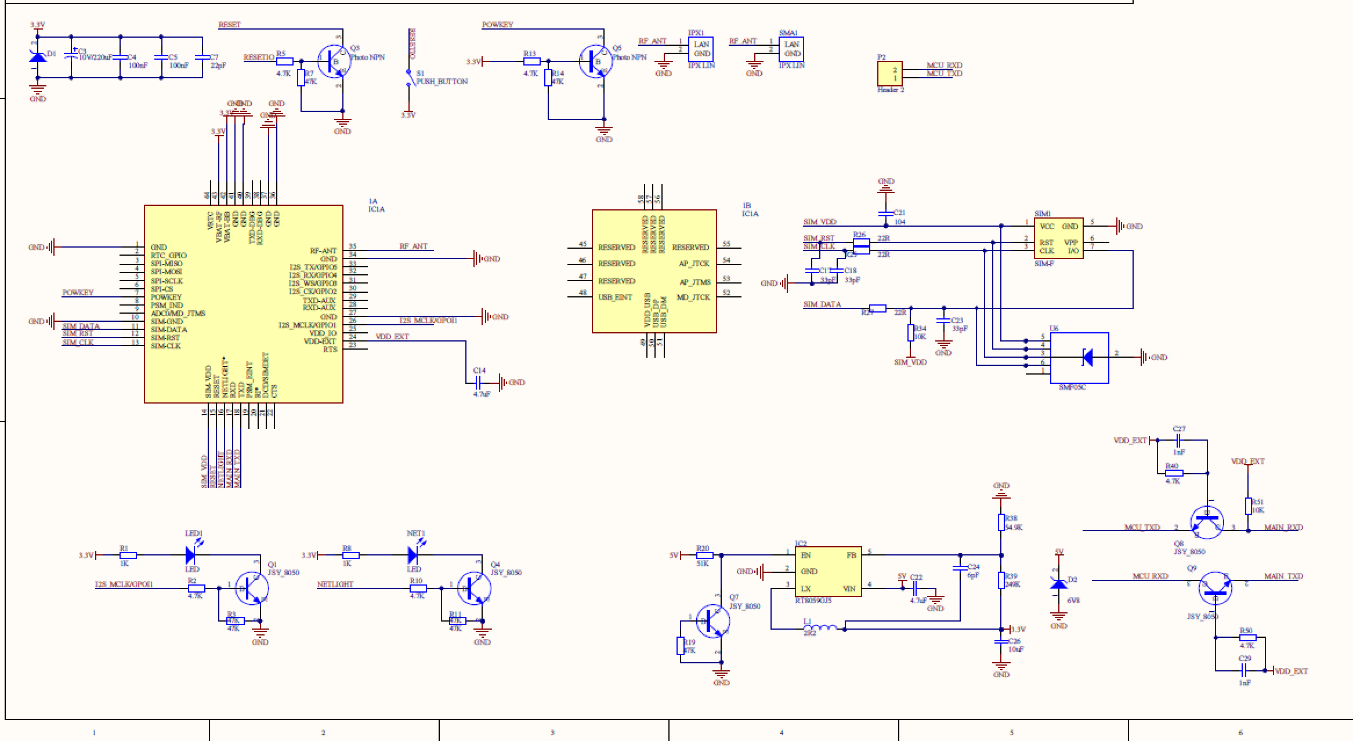Click the Q3 Photo NPN transistor symbol
The height and width of the screenshot is (741, 1353).
click(x=334, y=60)
